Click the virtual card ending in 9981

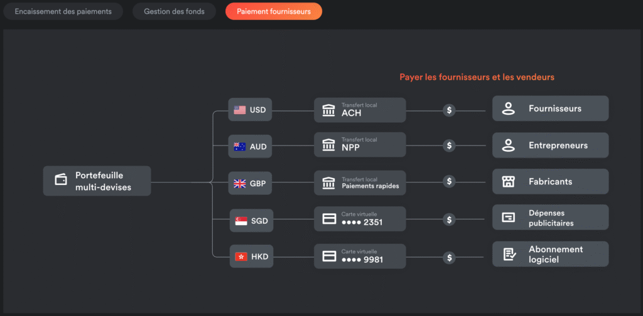pos(360,256)
